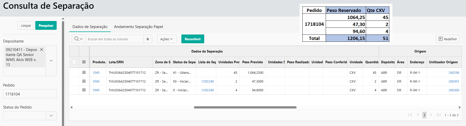Expand the Depositante dropdown
The width and height of the screenshot is (466, 126).
51,61
